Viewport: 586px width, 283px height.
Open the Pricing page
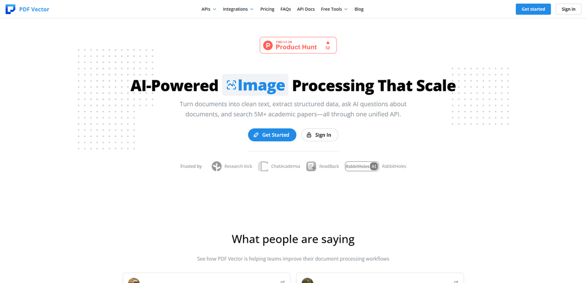(267, 9)
